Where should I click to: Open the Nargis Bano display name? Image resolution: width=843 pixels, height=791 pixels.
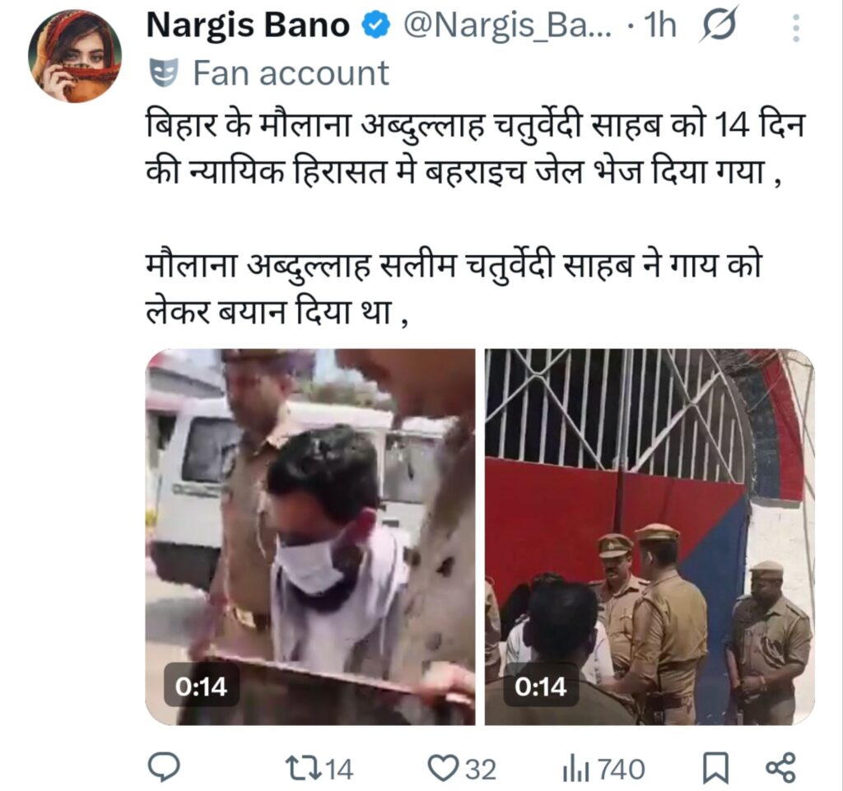(x=247, y=25)
